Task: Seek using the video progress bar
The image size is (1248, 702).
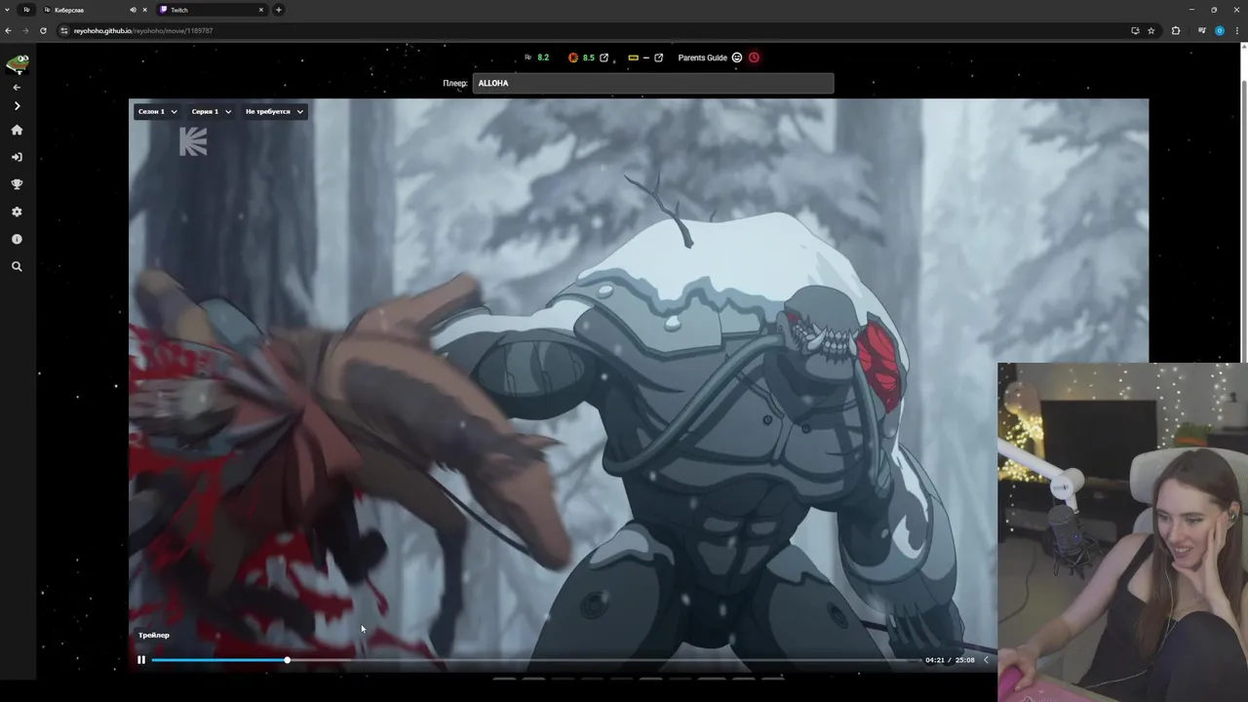Action: point(535,660)
